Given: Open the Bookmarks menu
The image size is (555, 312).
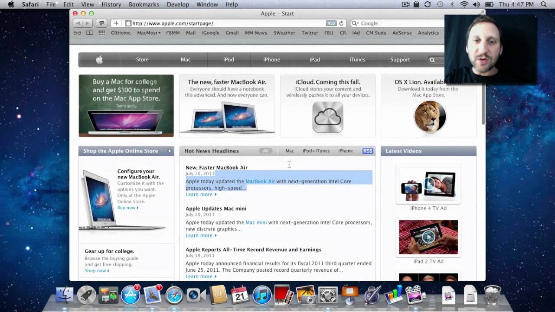Looking at the screenshot, I should 145,4.
